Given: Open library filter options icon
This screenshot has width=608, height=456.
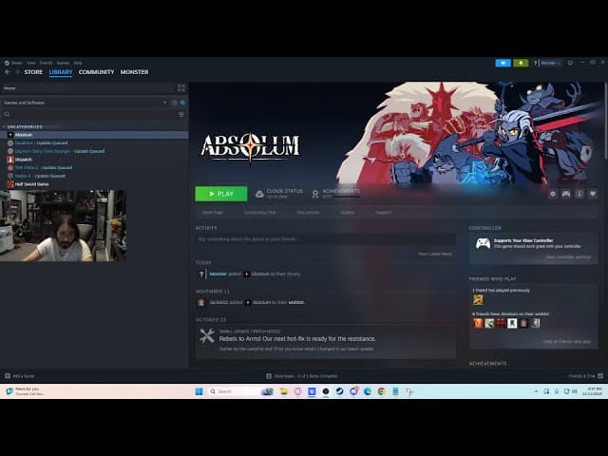Looking at the screenshot, I should pyautogui.click(x=181, y=114).
